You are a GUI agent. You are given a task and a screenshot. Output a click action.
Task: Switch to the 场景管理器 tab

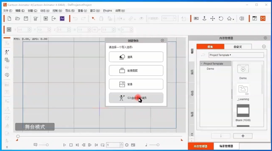click(226, 146)
